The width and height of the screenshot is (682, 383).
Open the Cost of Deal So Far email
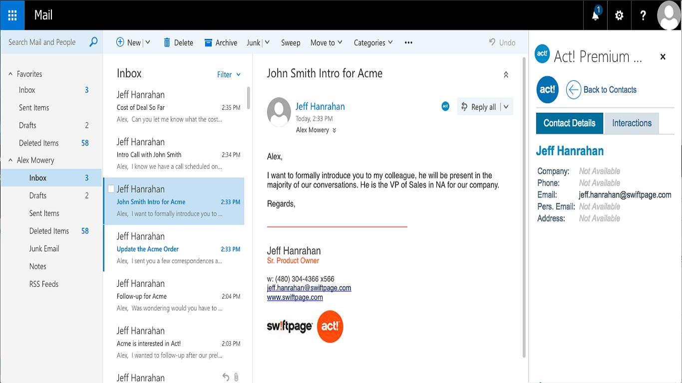coord(174,107)
